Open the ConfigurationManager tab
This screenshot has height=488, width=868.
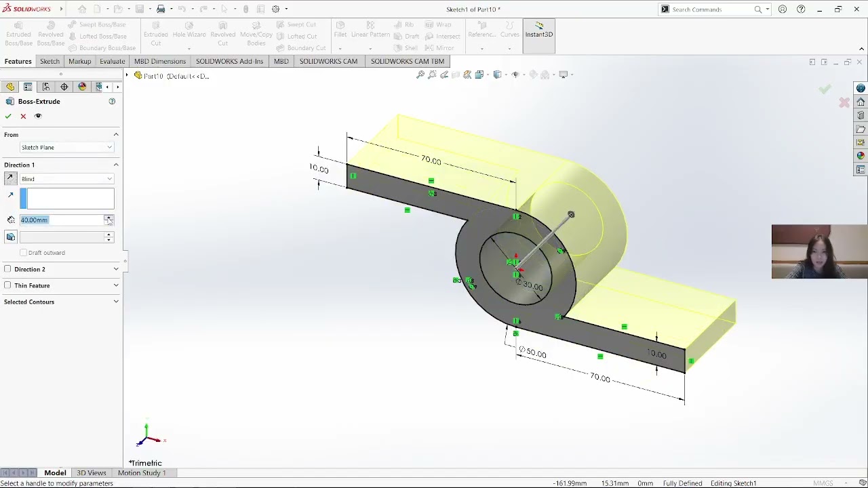point(46,87)
